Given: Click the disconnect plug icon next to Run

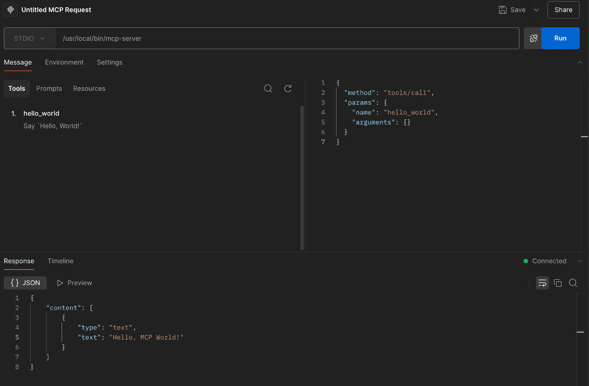Looking at the screenshot, I should point(533,38).
